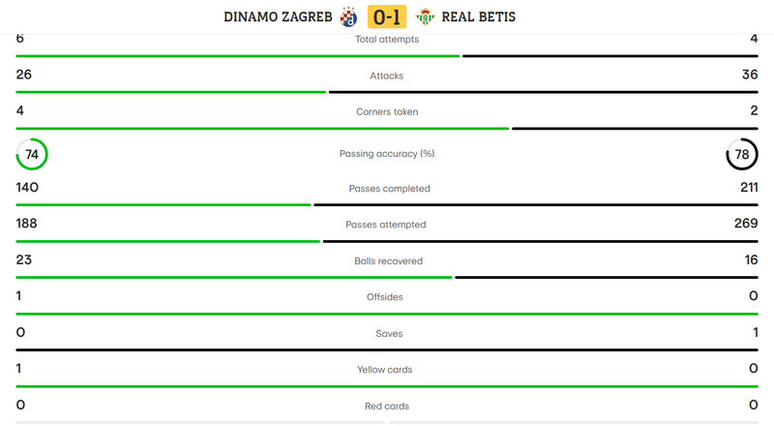Click the Offsides stat label

(387, 297)
